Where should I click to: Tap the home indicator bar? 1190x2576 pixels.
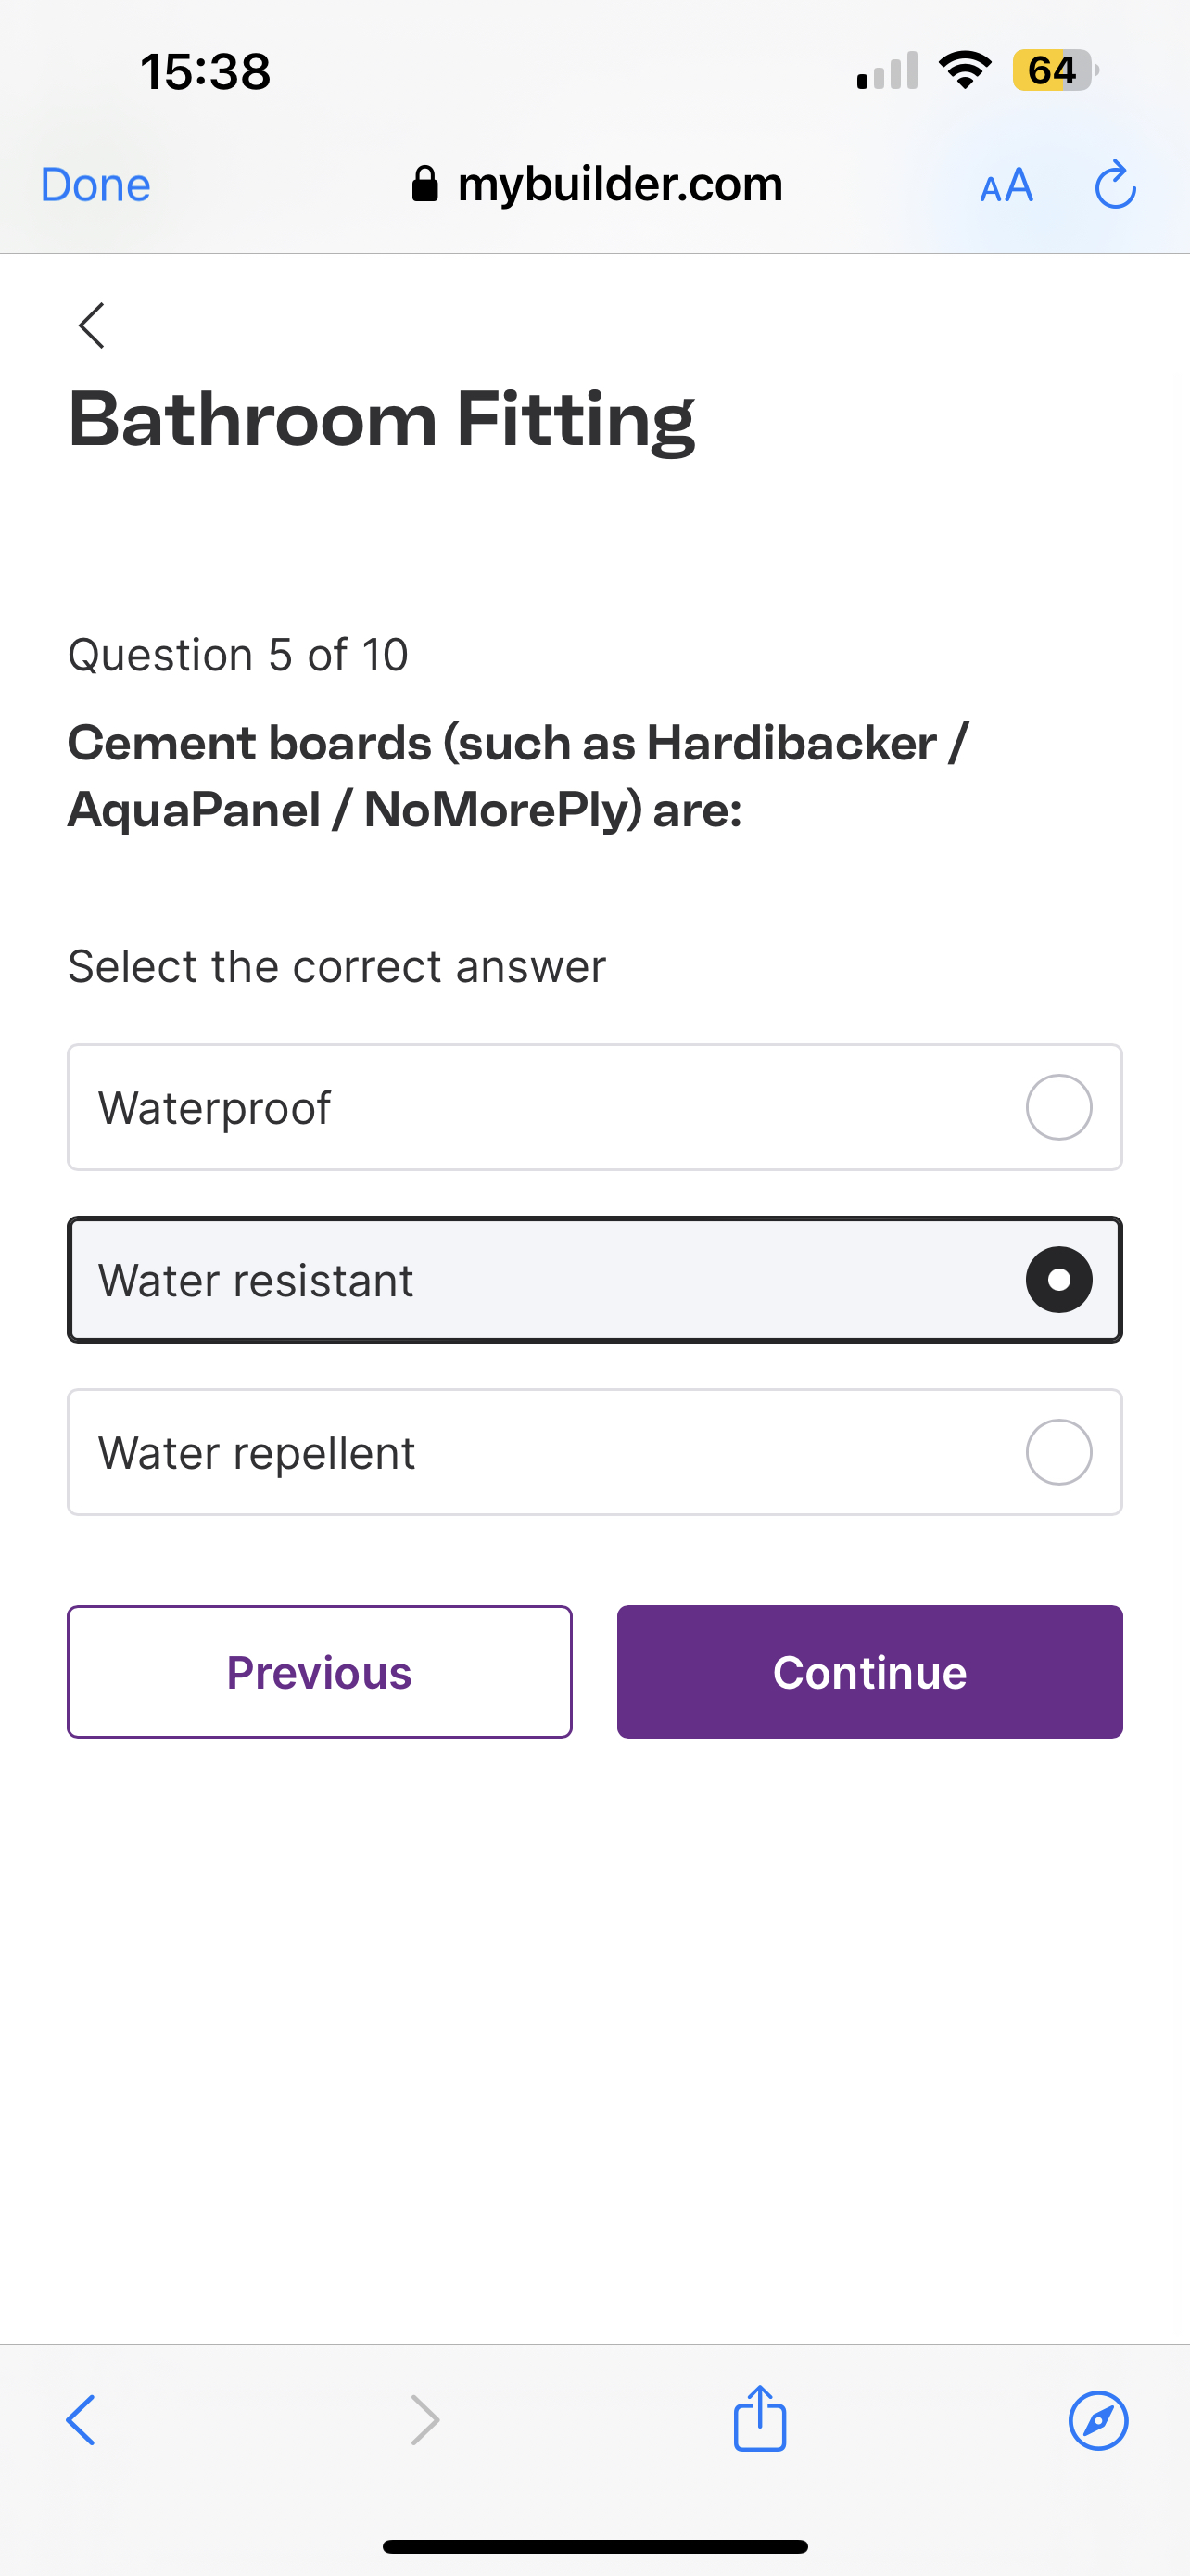pyautogui.click(x=594, y=2546)
